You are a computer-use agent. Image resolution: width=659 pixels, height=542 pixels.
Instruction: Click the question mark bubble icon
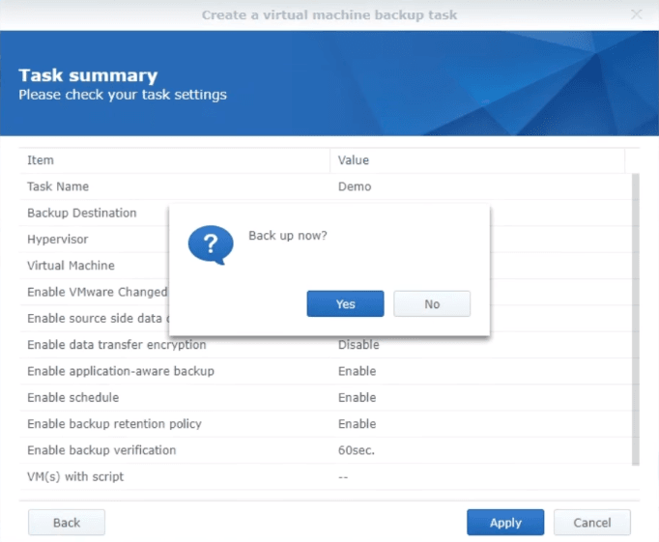coord(211,245)
